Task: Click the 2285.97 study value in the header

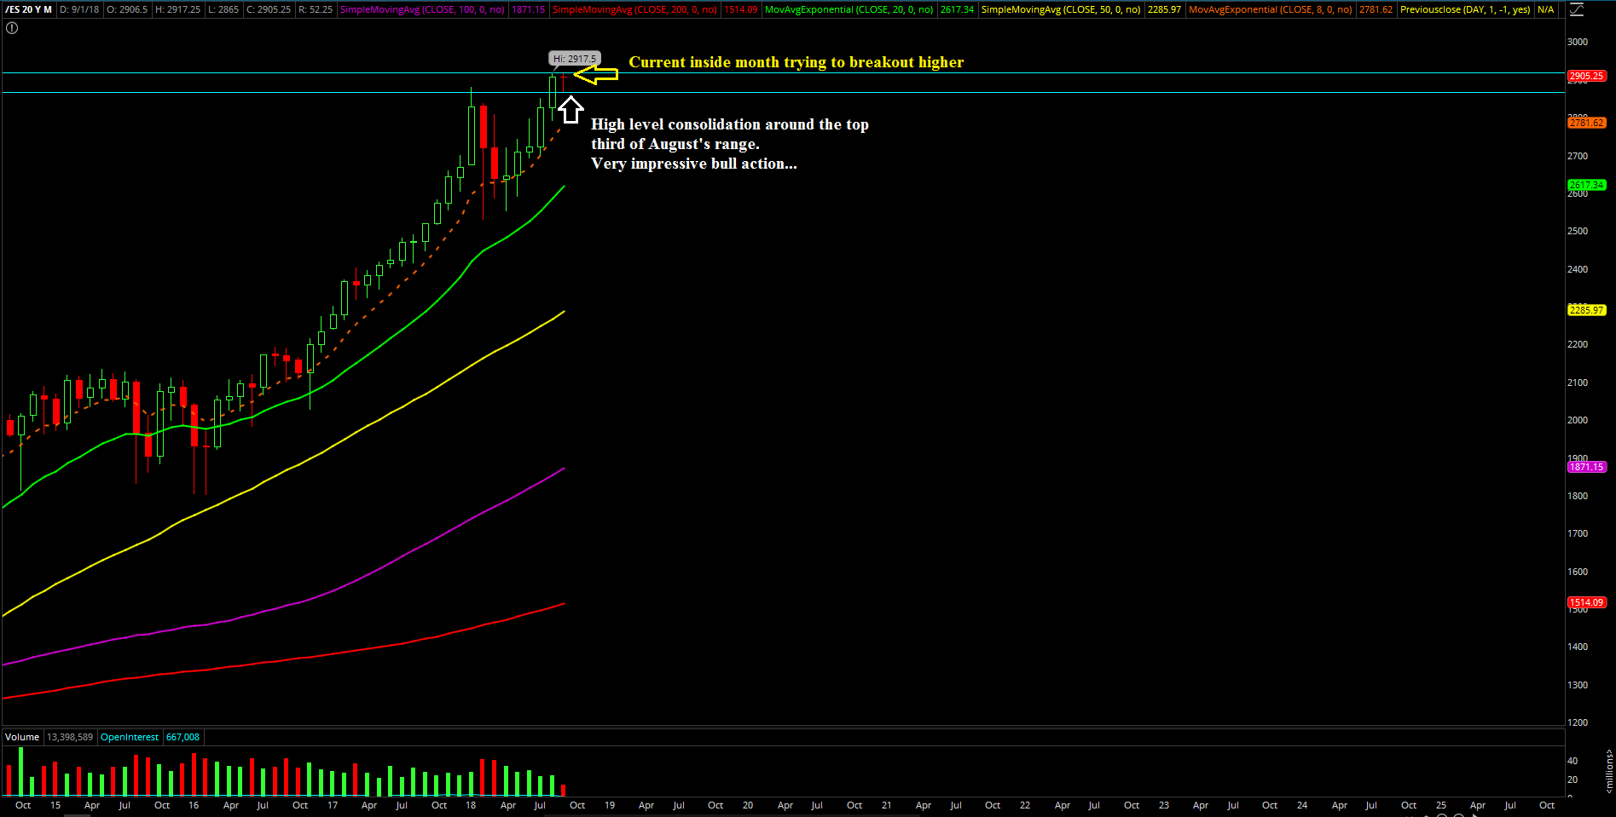Action: point(1164,9)
